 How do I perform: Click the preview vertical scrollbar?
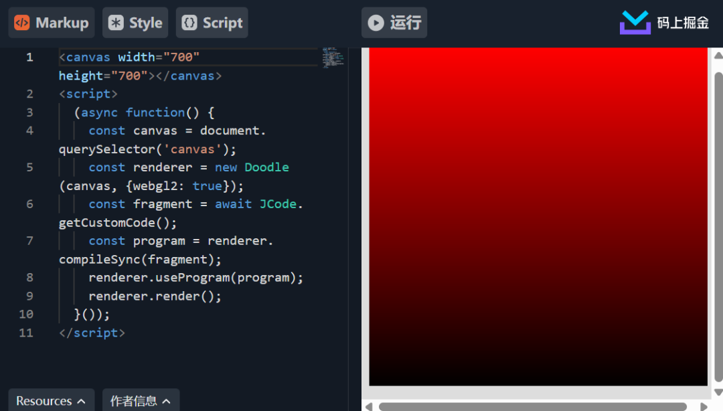coord(718,227)
